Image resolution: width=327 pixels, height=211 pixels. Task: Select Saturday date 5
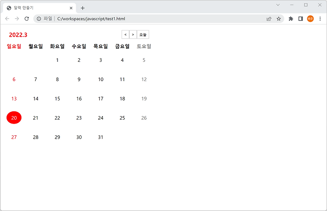coord(144,60)
